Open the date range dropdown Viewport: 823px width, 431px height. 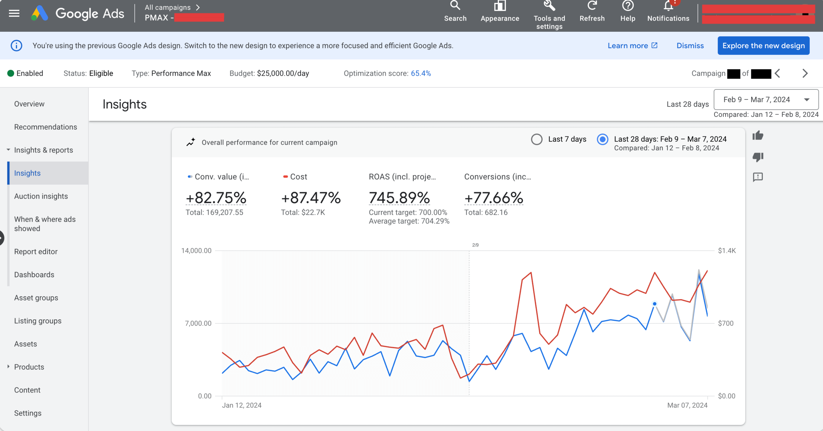766,99
